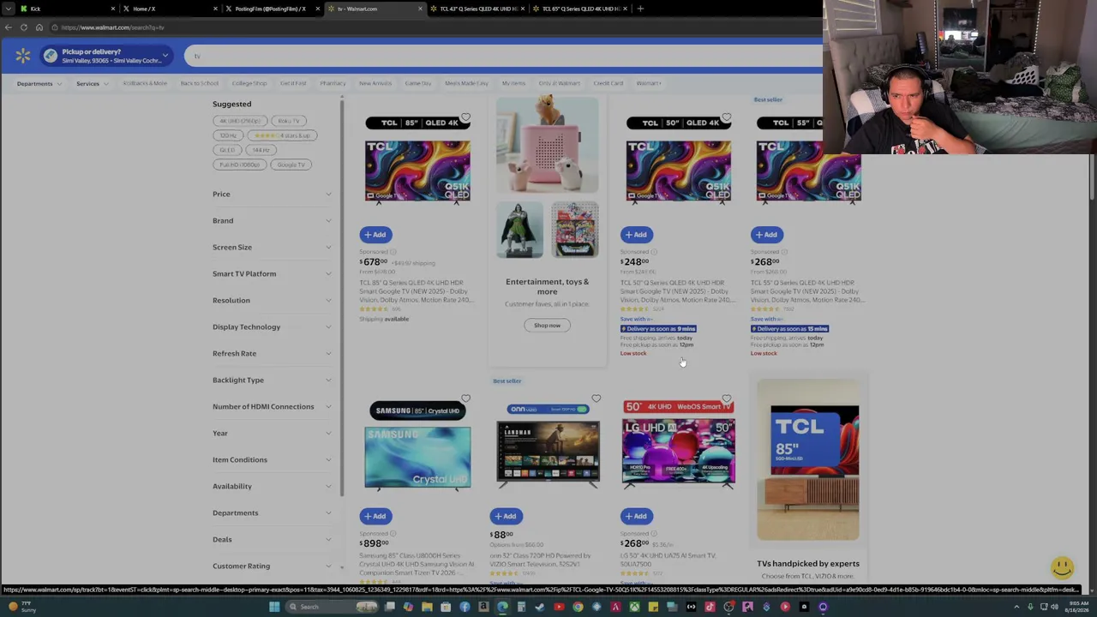Screen dimensions: 1097x617
Task: Toggle the Full HD (1080p) filter chip
Action: click(x=239, y=165)
